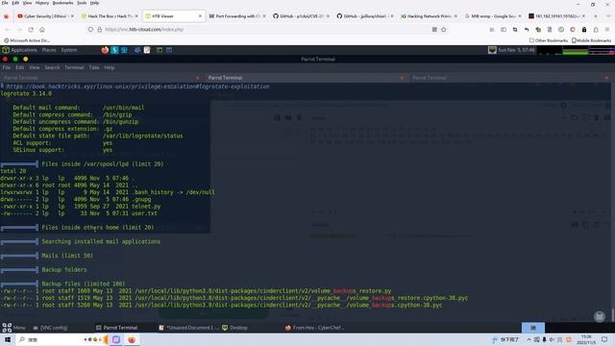Open the reader/QR grid icon in address bar
This screenshot has width=615, height=346.
click(434, 30)
